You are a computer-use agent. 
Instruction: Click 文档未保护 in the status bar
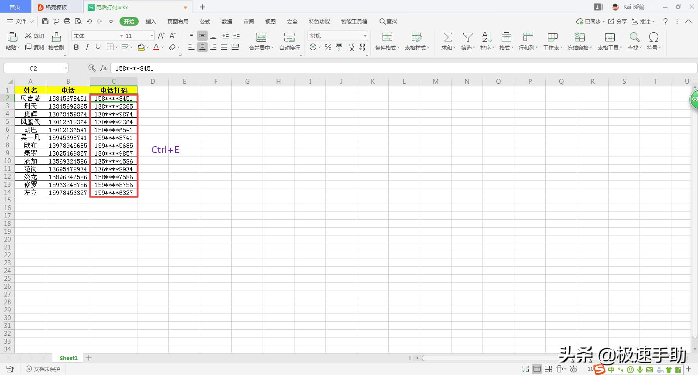point(43,369)
